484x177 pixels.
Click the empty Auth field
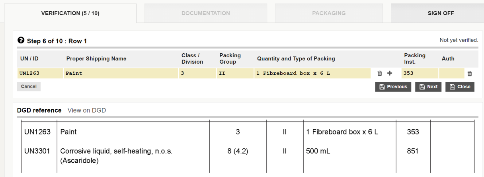(451, 73)
